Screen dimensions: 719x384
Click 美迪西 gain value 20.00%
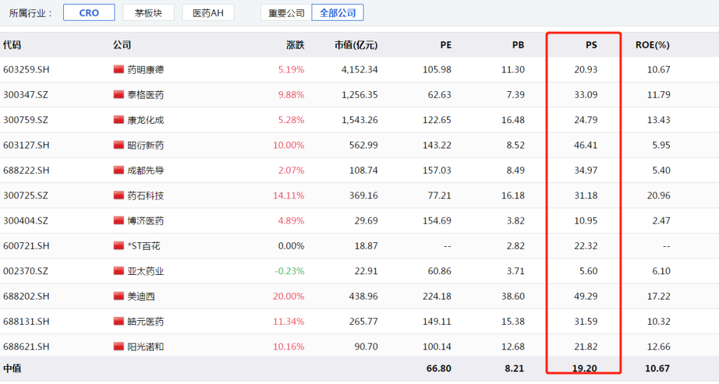[x=288, y=296]
